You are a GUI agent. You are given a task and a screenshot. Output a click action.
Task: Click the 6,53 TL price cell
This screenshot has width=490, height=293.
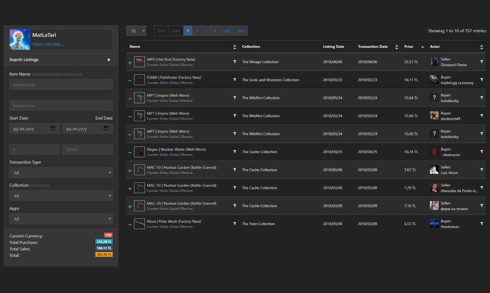click(410, 224)
